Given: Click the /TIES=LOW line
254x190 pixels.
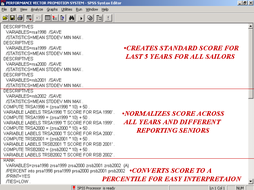Looking at the screenshot, I should [x=18, y=182].
